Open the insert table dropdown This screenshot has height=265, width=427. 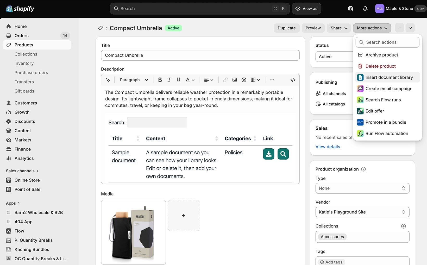[255, 80]
